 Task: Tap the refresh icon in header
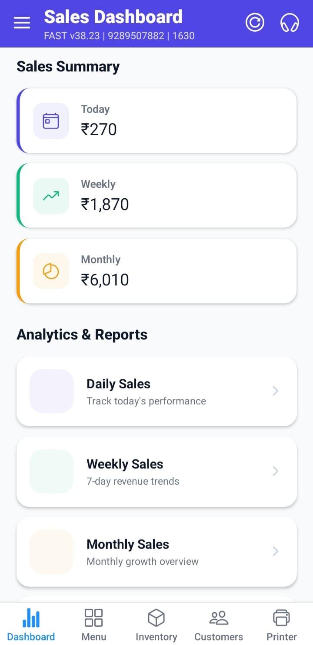coord(255,23)
